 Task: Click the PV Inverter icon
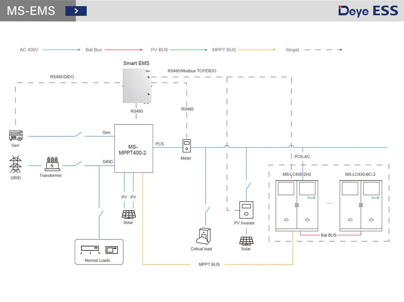246,210
